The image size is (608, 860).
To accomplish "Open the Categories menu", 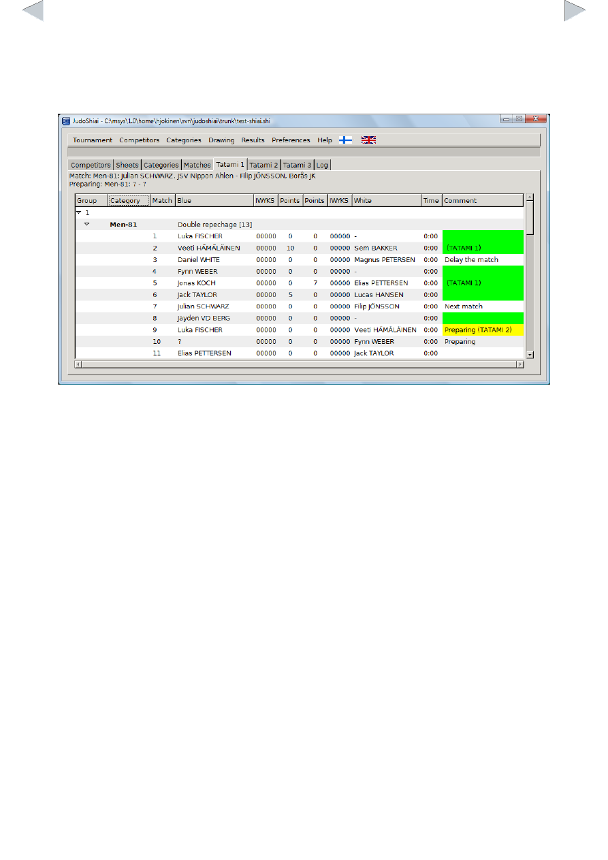I will pos(184,140).
